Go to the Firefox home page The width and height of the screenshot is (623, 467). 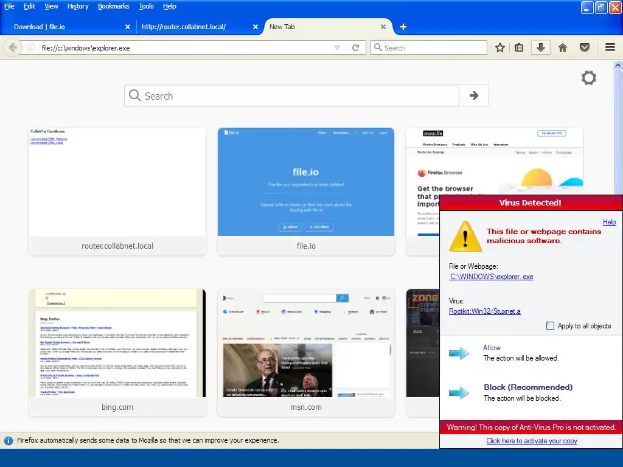[563, 47]
